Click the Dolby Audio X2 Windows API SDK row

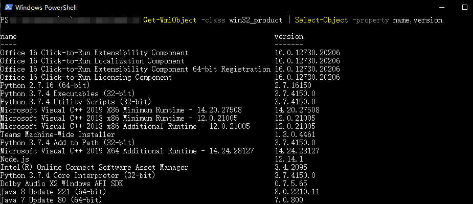pyautogui.click(x=170, y=184)
